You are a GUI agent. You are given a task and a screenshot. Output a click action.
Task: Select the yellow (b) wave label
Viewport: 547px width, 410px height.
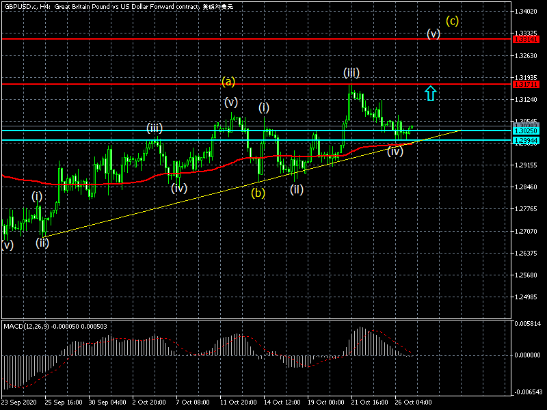point(257,193)
